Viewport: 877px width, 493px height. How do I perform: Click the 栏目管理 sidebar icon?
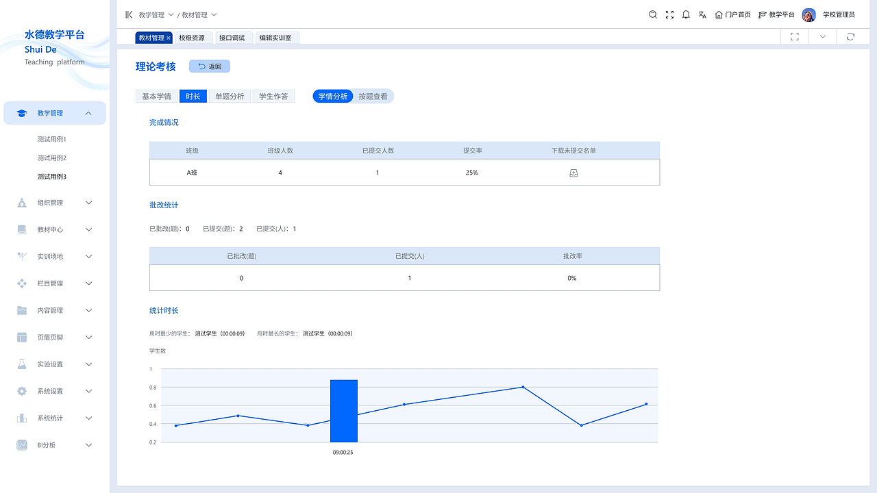point(22,283)
